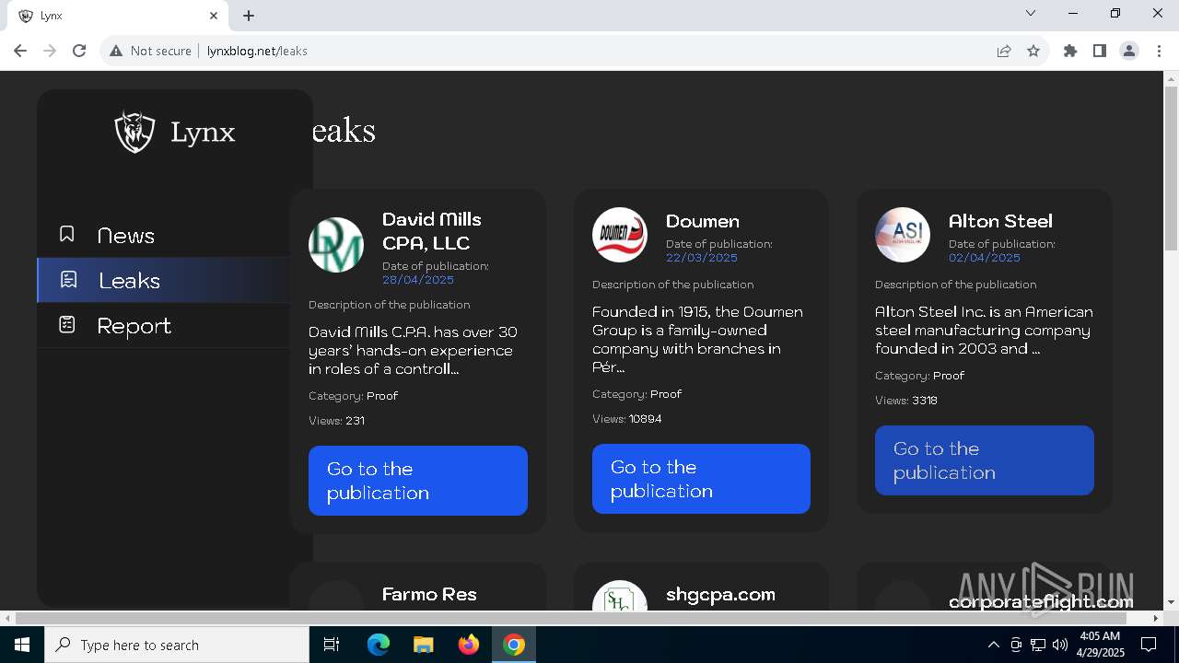1179x663 pixels.
Task: Click the Views: 231 text
Action: pos(336,421)
